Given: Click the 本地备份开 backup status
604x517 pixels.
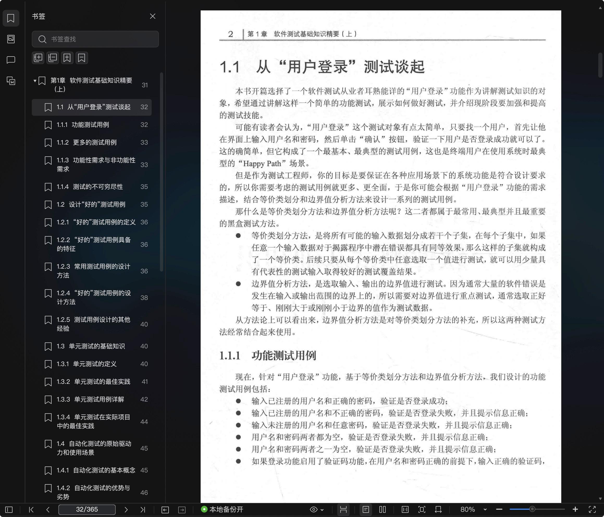Looking at the screenshot, I should pos(222,509).
